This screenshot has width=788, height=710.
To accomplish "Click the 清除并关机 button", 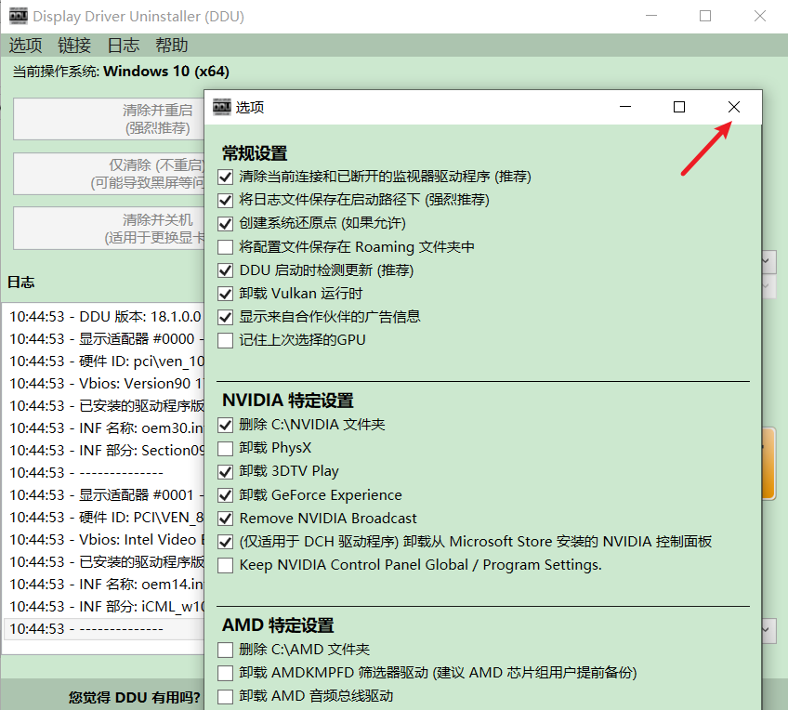I will point(109,228).
